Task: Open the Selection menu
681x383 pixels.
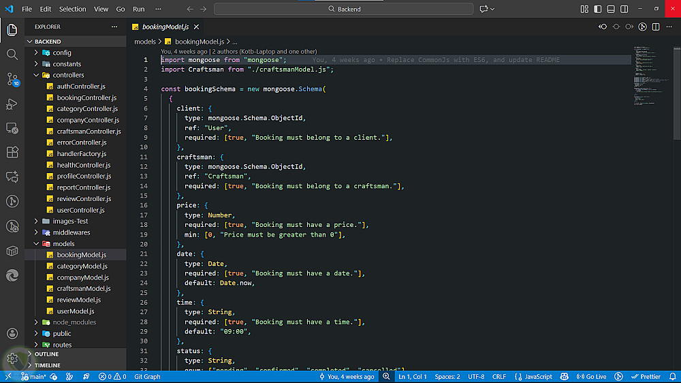Action: [72, 9]
